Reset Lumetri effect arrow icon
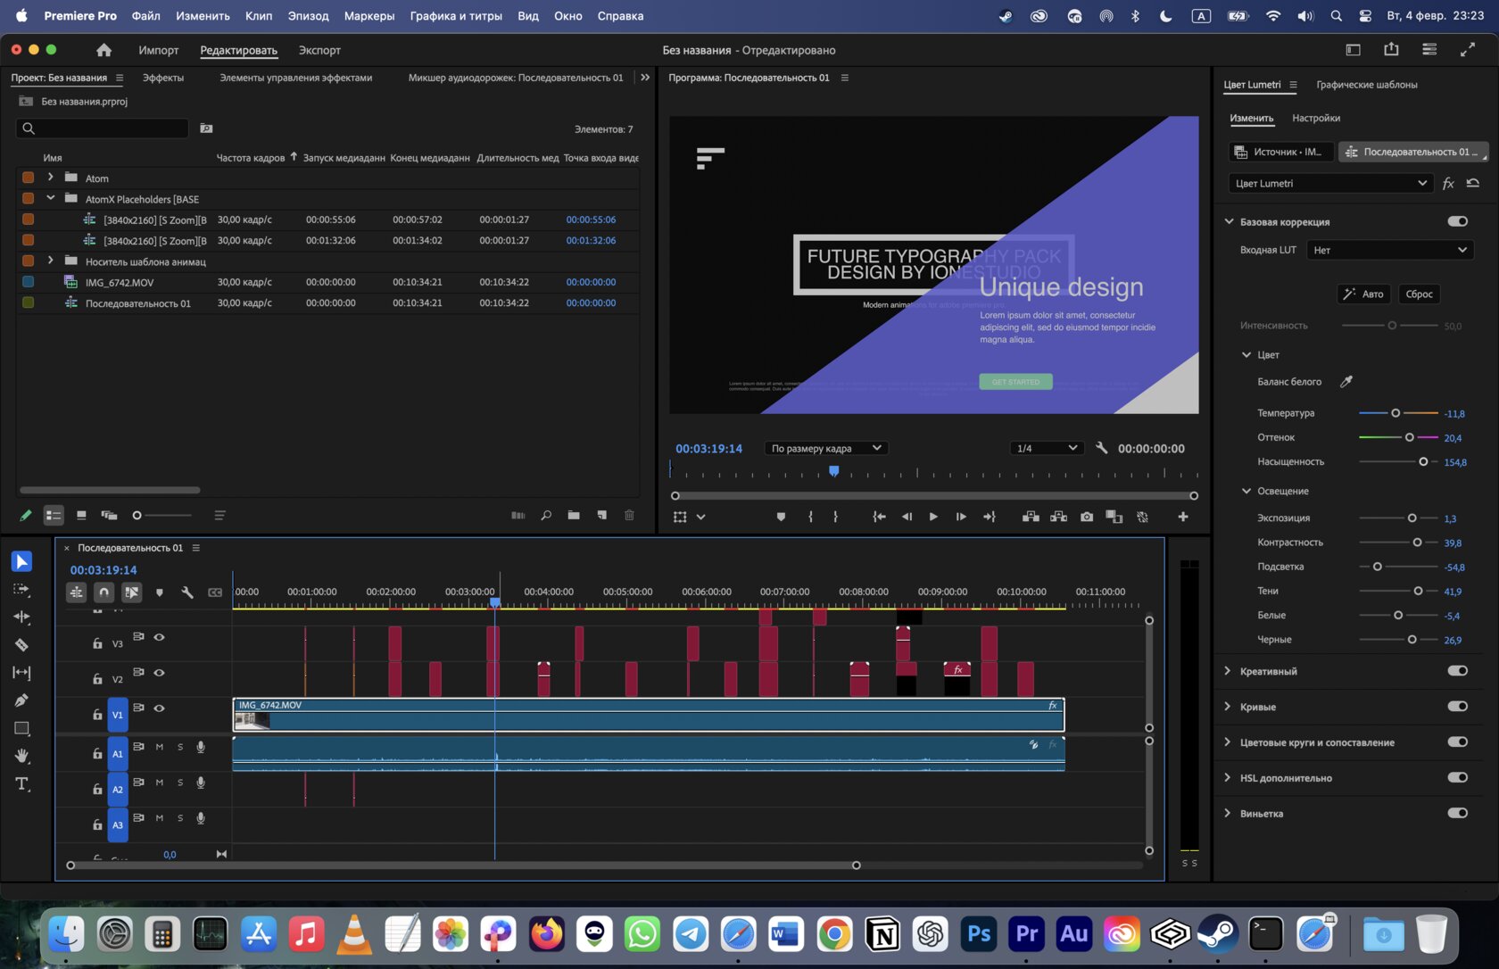Screen dimensions: 1499x969 tap(1473, 183)
